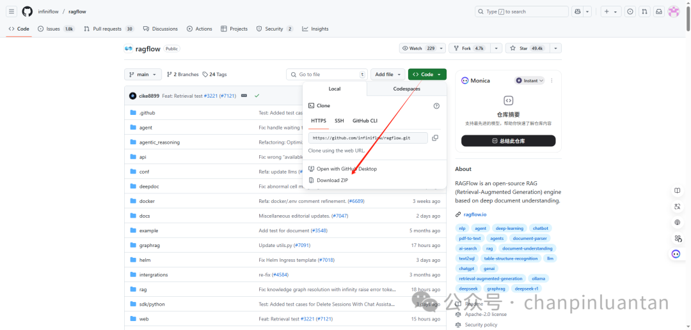
Task: Toggle the green Code dropdown button
Action: (x=427, y=74)
